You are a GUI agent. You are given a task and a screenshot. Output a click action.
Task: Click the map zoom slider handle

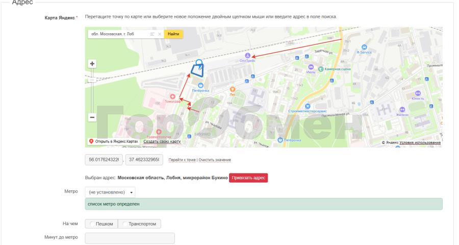tap(92, 80)
